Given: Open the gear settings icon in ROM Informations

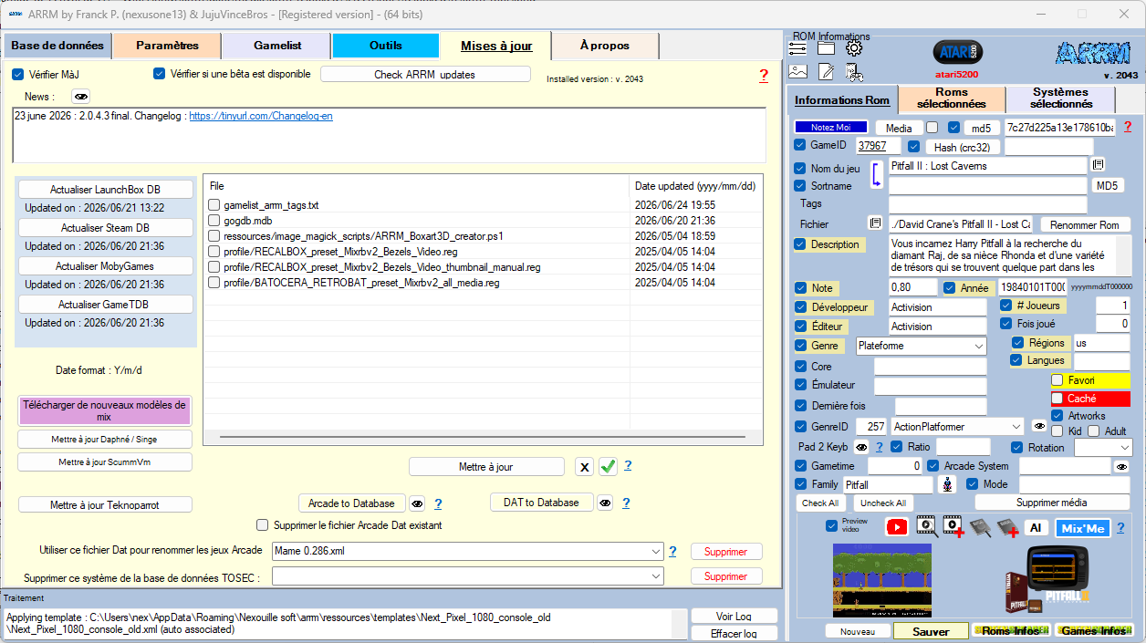Looking at the screenshot, I should pyautogui.click(x=854, y=48).
